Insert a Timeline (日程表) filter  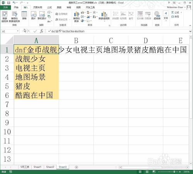[148, 16]
